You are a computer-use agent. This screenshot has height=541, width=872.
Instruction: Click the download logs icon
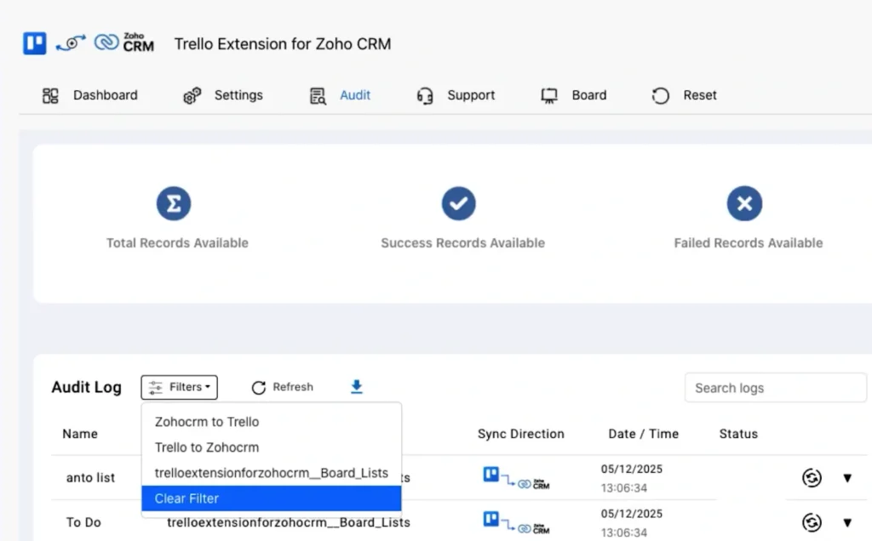pos(356,386)
